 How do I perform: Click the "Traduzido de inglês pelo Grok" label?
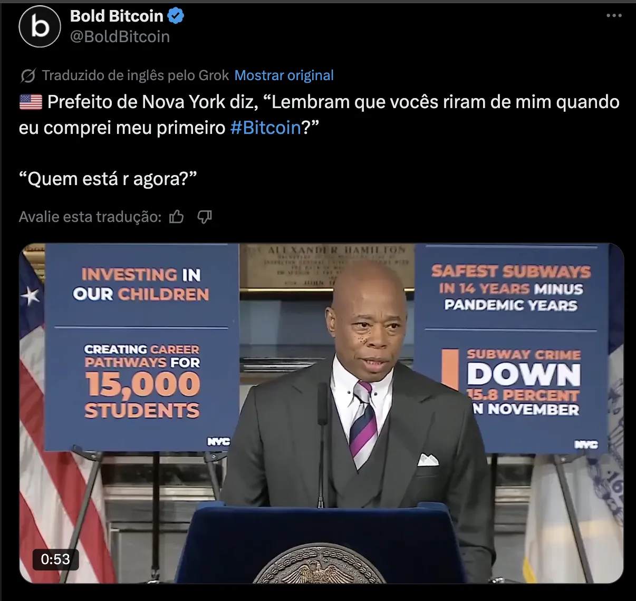136,75
